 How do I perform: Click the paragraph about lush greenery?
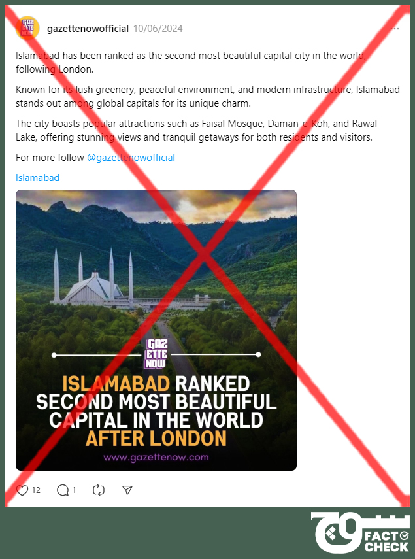208,96
